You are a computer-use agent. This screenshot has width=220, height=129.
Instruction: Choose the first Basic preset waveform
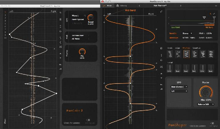[x=170, y=54]
